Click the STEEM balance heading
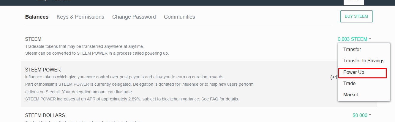The image size is (395, 122). (x=33, y=39)
